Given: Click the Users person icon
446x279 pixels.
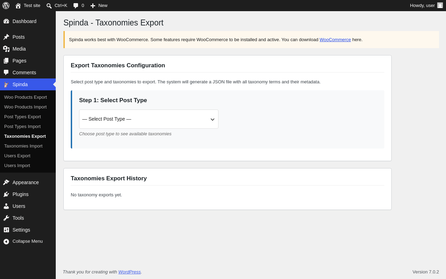Looking at the screenshot, I should (x=6, y=206).
